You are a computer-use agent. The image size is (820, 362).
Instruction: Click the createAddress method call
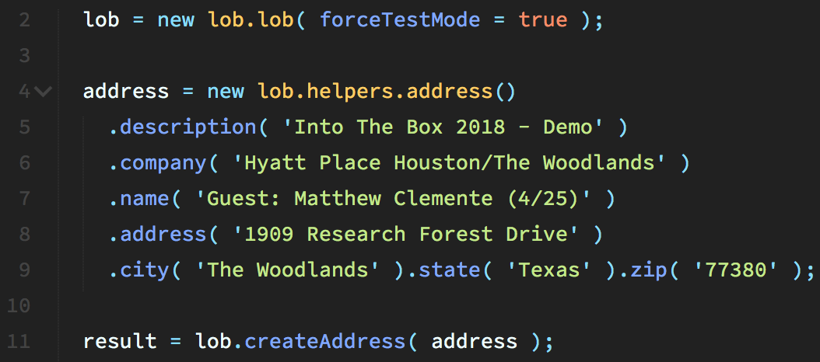pyautogui.click(x=324, y=341)
